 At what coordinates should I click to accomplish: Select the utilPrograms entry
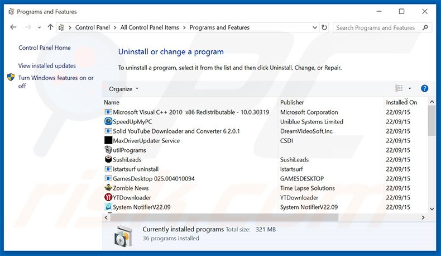tap(130, 150)
